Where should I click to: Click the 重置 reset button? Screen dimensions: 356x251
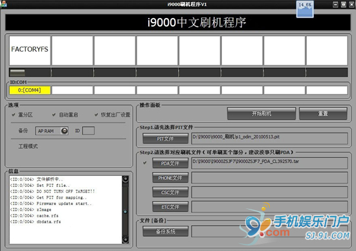click(x=323, y=113)
